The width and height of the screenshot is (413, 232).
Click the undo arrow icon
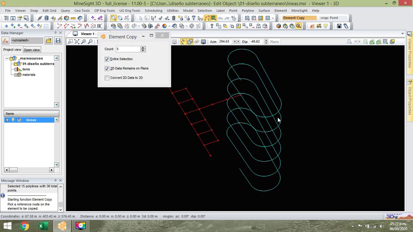[220, 18]
